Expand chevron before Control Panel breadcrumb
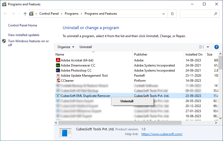223x141 pixels. pos(36,14)
